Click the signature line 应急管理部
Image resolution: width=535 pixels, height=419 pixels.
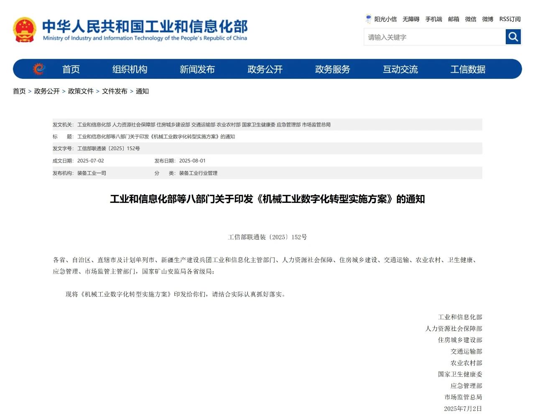(466, 386)
